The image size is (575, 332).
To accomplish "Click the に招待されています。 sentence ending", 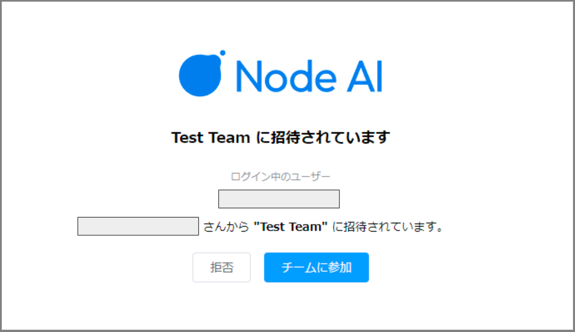I will (x=388, y=227).
